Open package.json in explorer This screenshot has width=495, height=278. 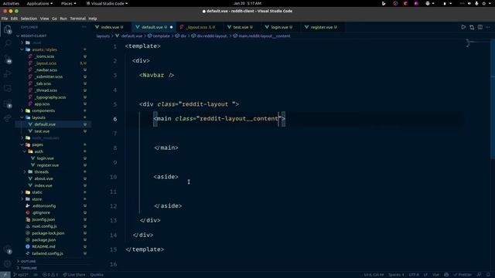coord(43,240)
